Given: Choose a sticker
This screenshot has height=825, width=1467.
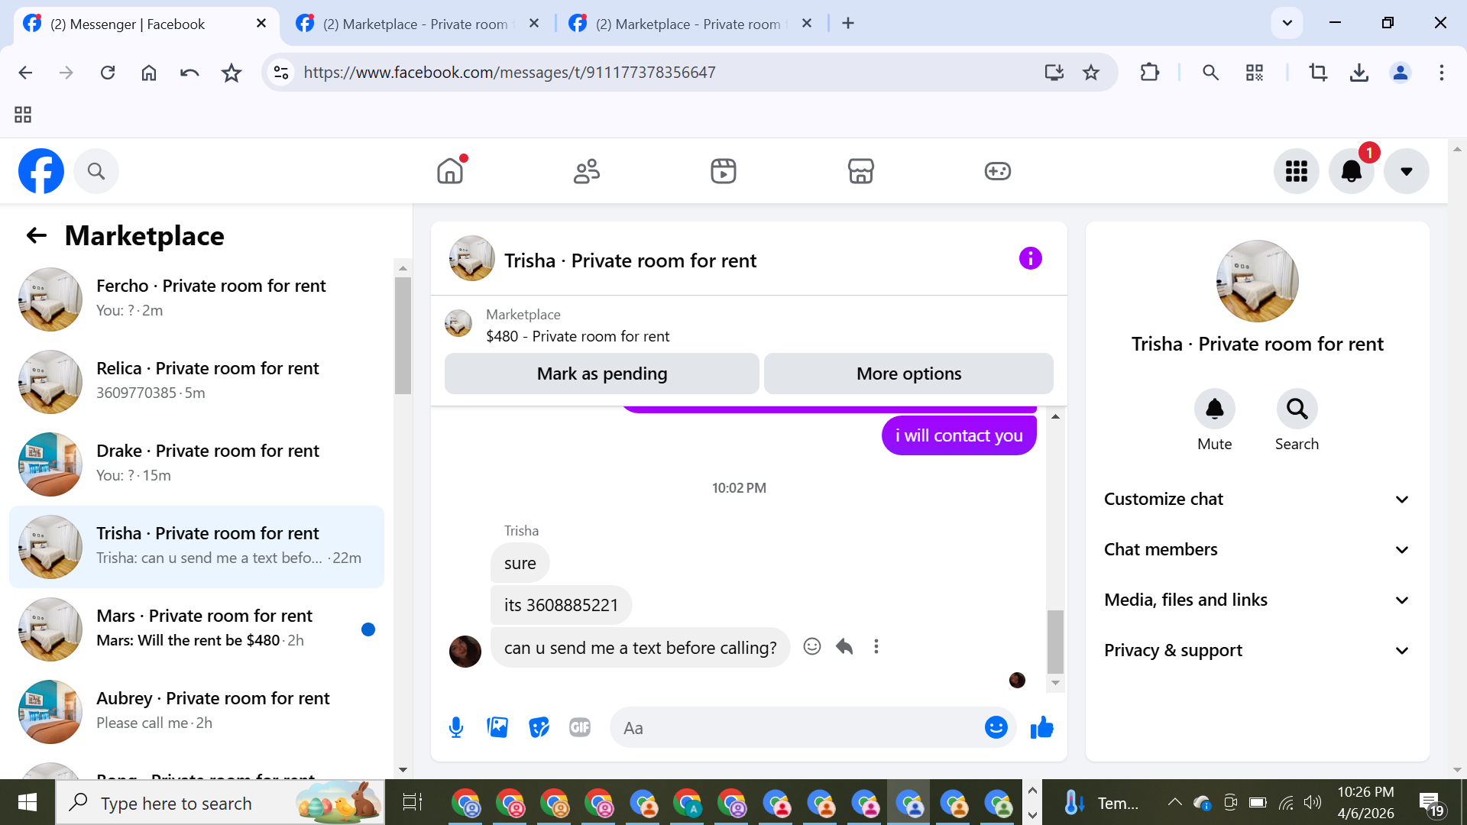Looking at the screenshot, I should click(539, 727).
